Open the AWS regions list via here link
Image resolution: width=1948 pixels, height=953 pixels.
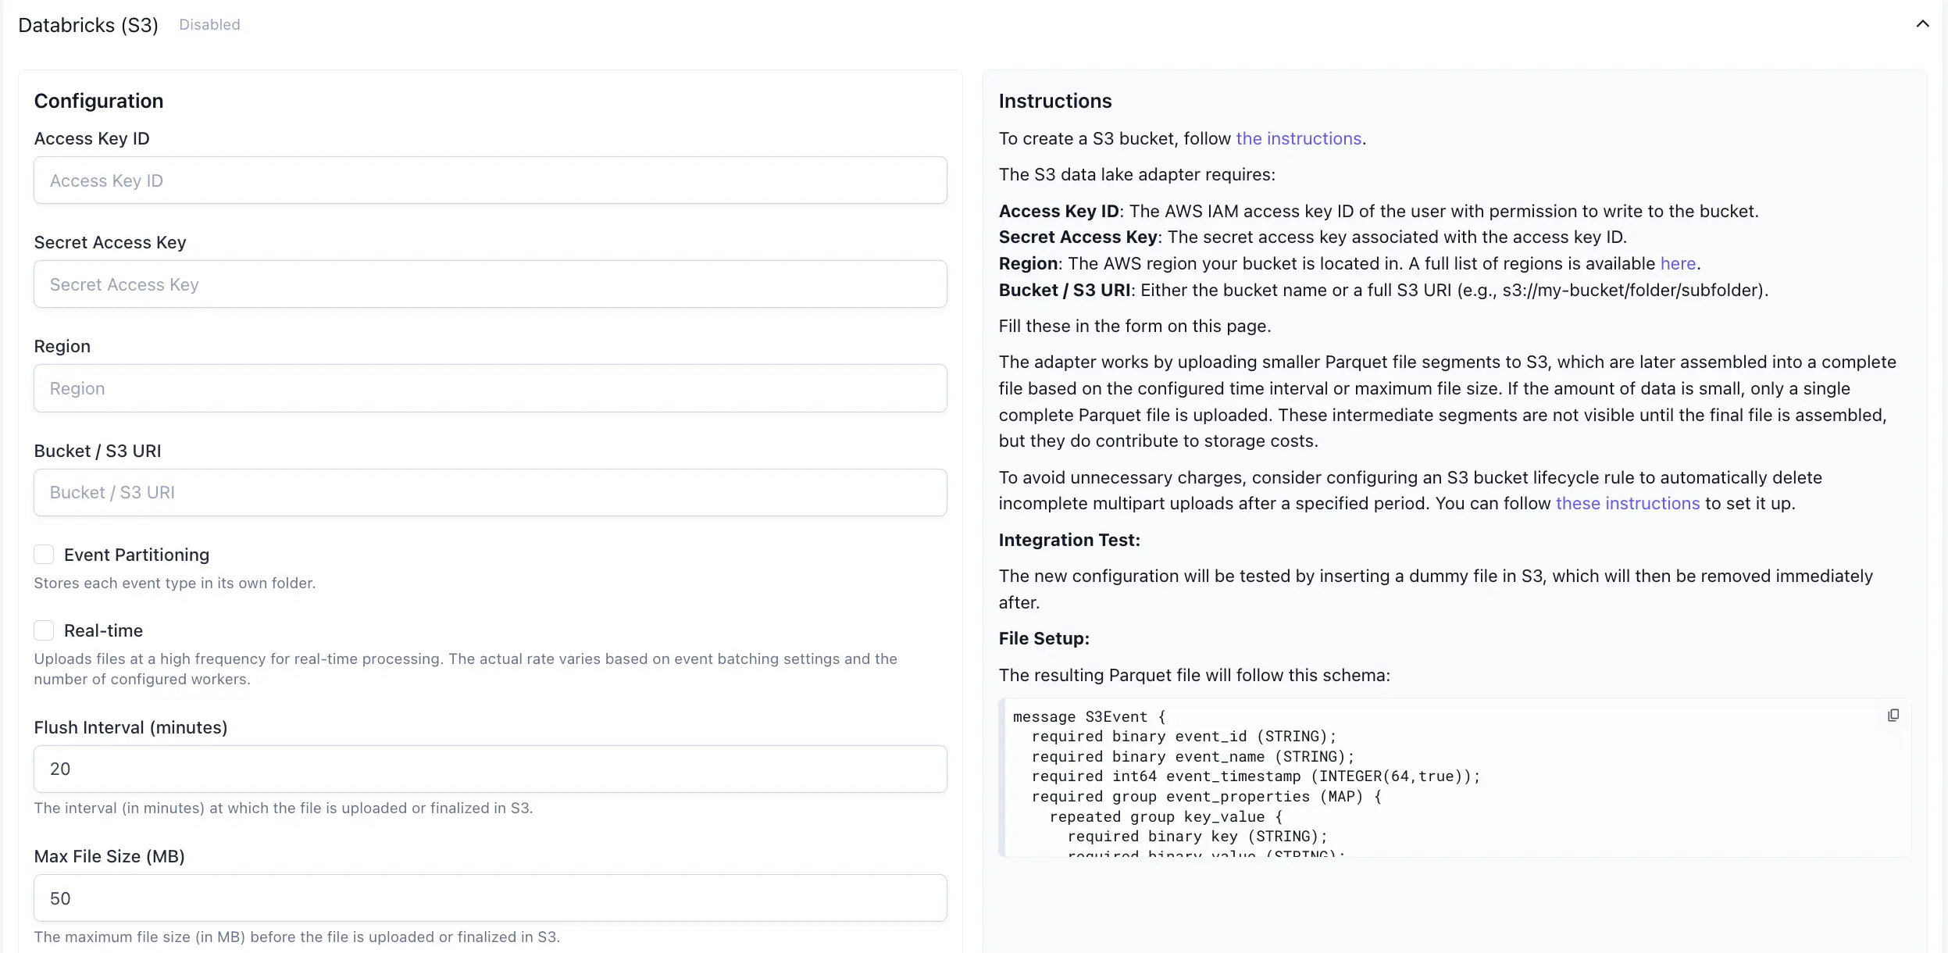[1678, 263]
